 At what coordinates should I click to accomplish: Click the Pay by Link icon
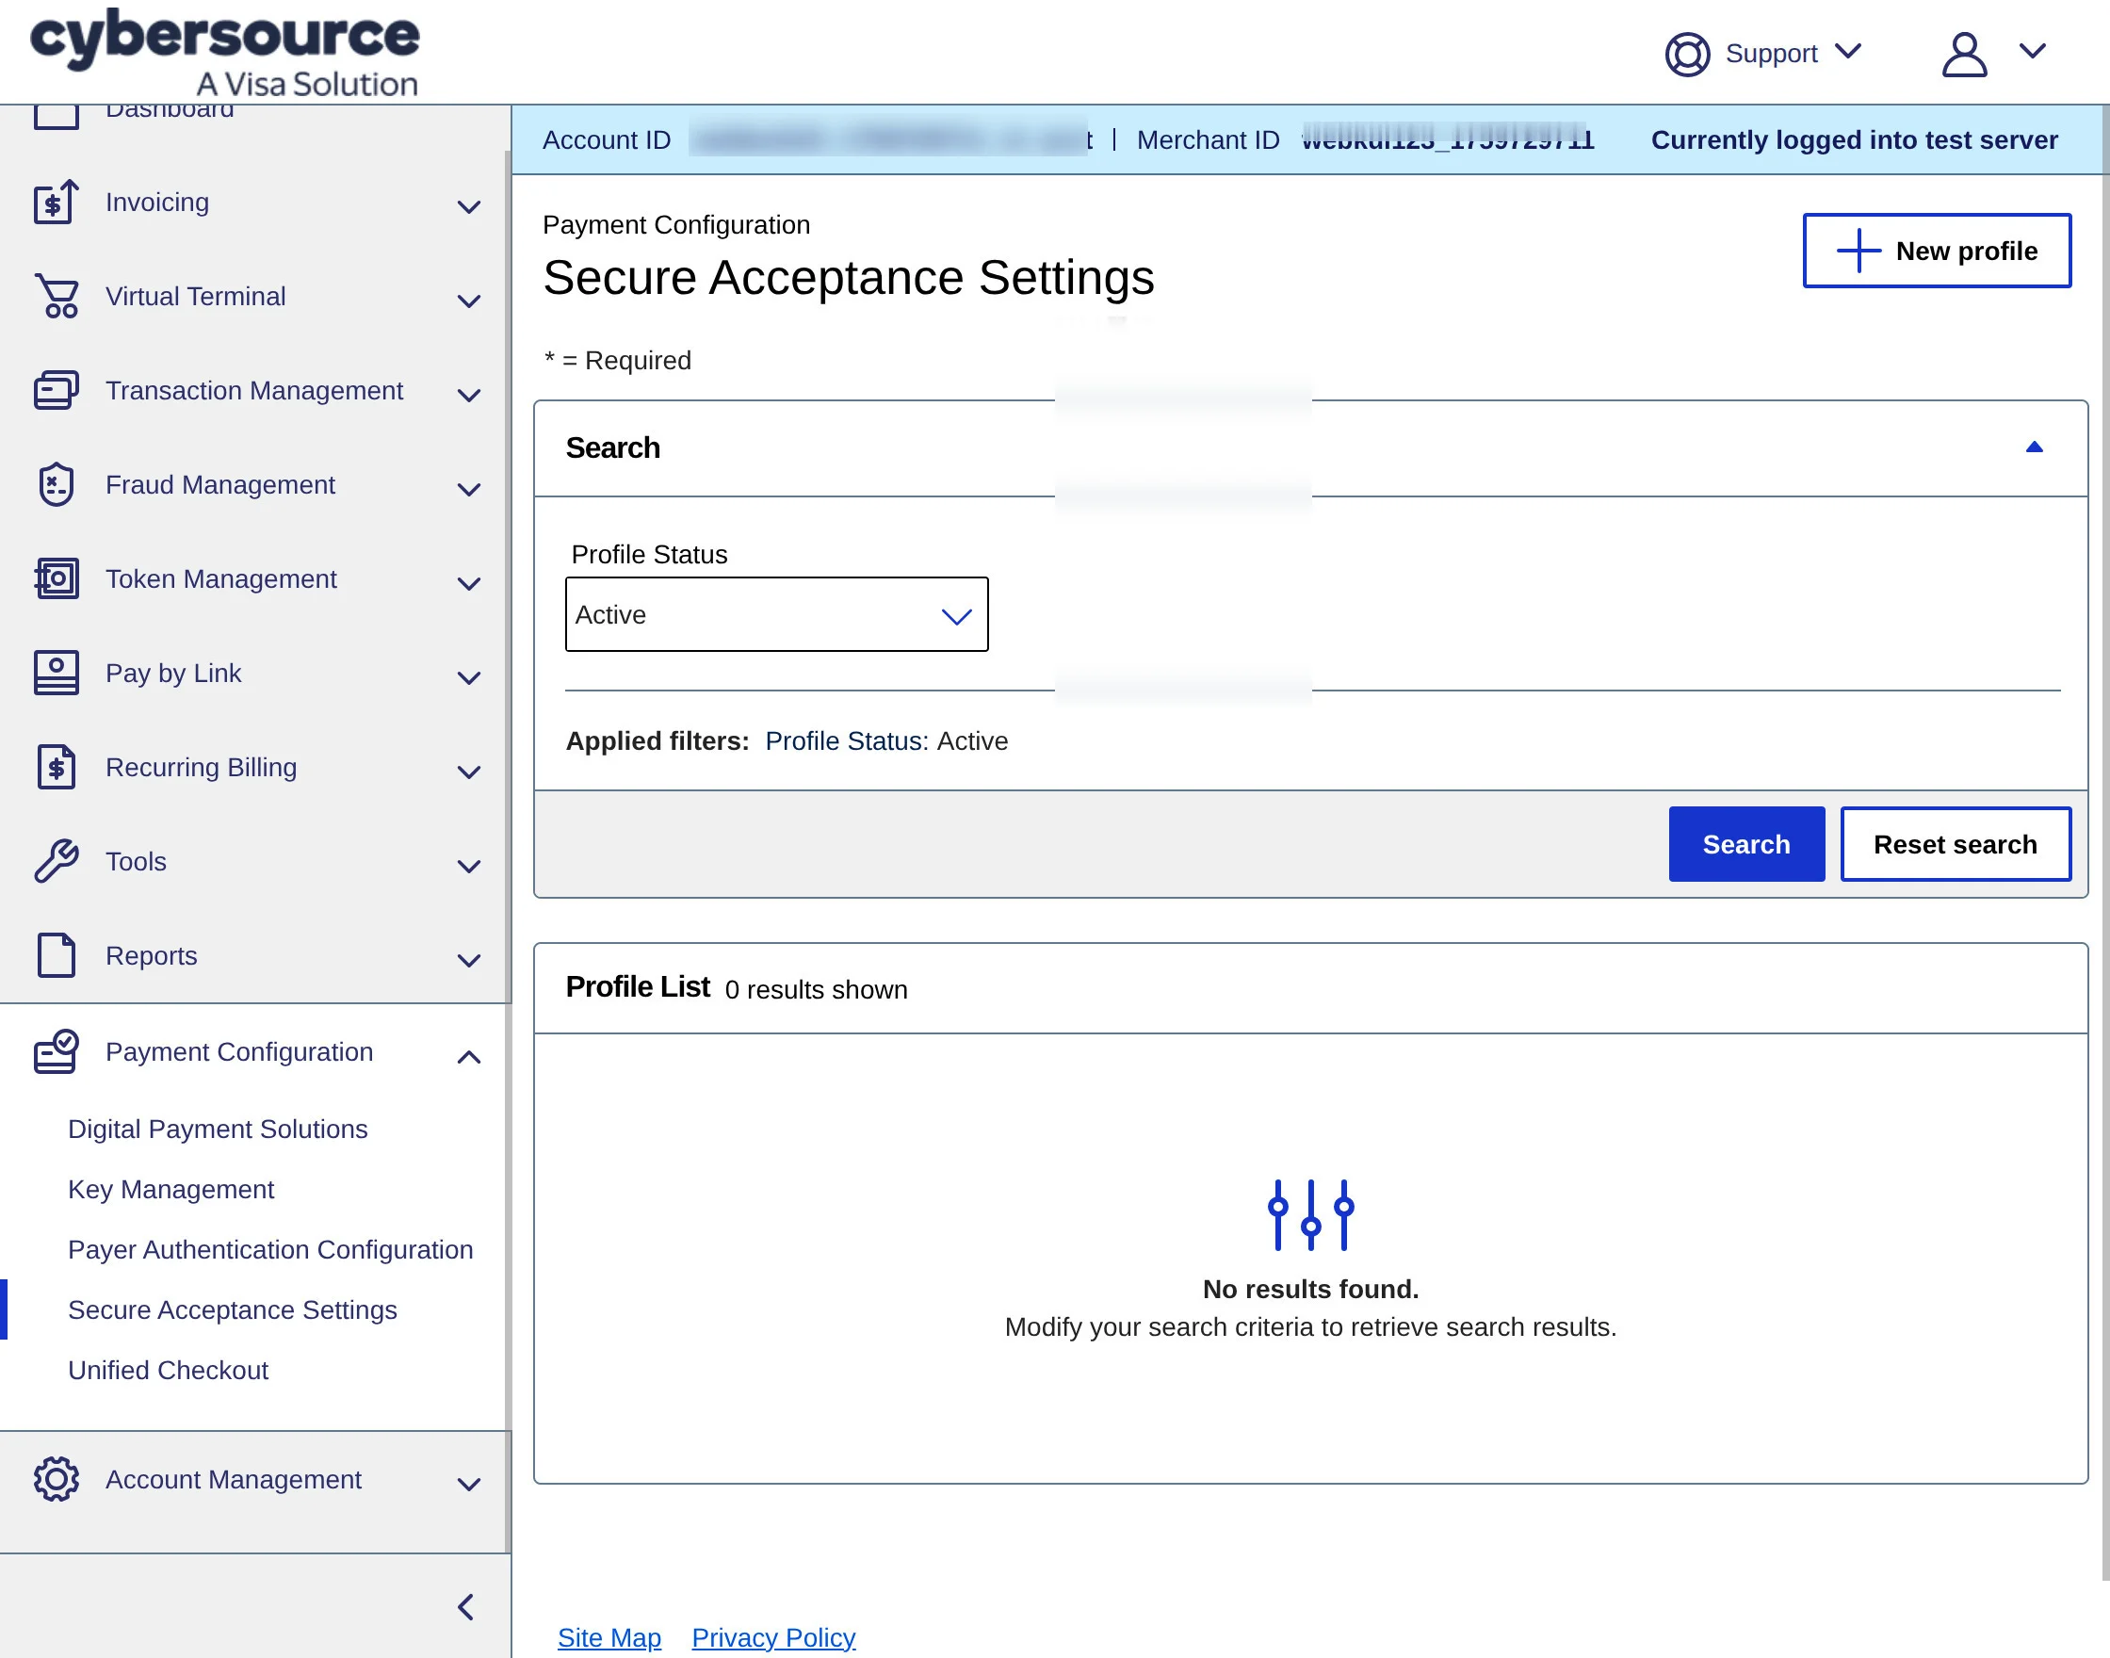(56, 672)
